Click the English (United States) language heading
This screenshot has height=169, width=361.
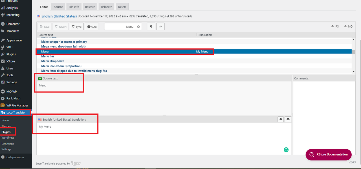pyautogui.click(x=59, y=16)
